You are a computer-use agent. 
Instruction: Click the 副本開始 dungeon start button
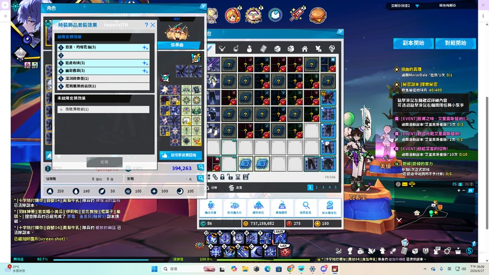(413, 43)
